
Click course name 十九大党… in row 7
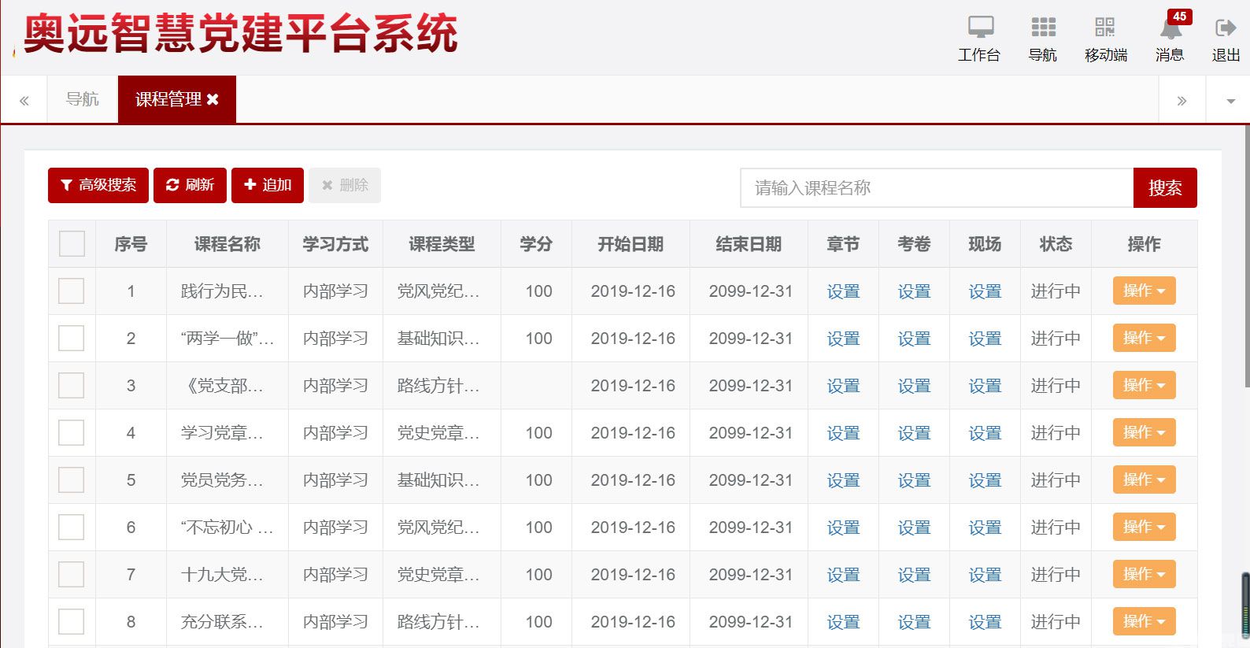click(x=222, y=575)
